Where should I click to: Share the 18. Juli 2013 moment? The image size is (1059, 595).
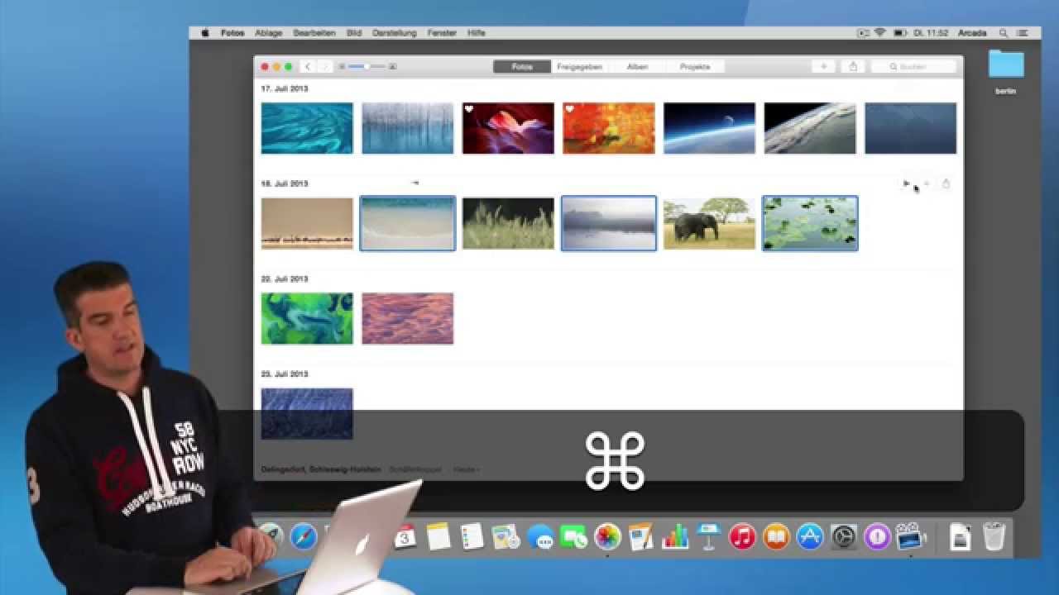point(946,183)
